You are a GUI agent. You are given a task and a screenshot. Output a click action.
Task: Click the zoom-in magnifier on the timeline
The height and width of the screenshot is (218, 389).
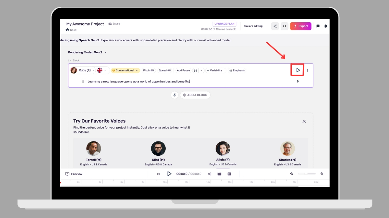(322, 174)
